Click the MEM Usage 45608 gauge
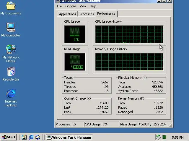 tap(75, 62)
